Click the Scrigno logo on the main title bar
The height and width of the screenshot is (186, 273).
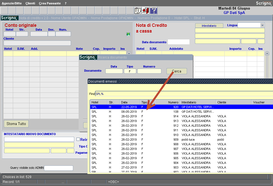[9, 18]
